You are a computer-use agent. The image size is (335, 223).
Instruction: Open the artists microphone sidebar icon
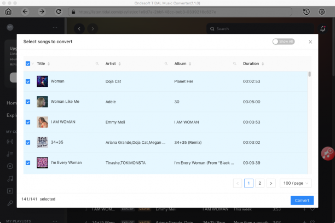(x=10, y=203)
